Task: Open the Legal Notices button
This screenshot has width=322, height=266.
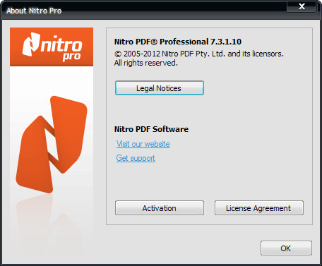Action: (x=160, y=88)
